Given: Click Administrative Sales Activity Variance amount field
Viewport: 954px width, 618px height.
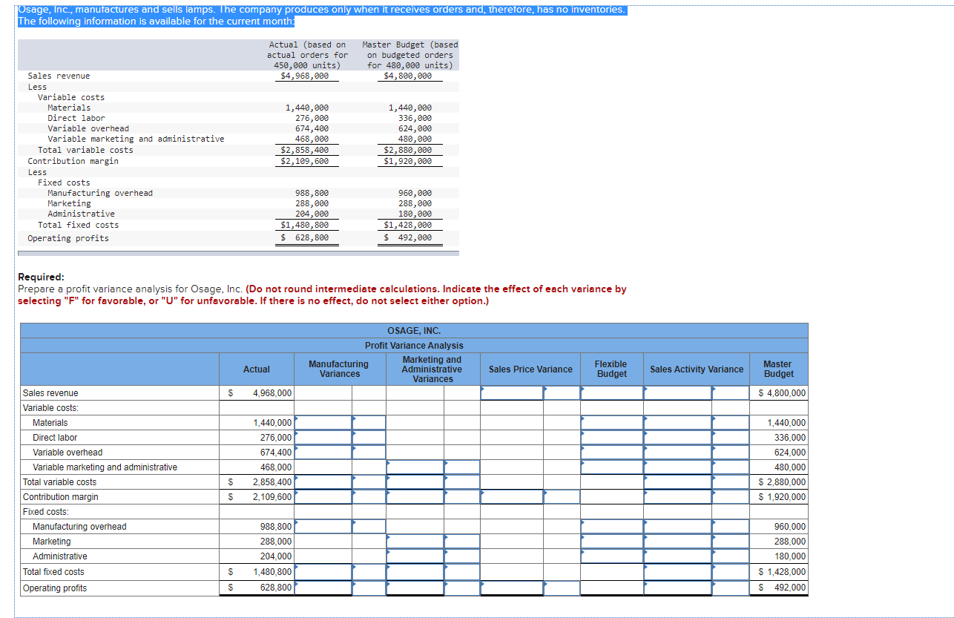Looking at the screenshot, I should pyautogui.click(x=677, y=556).
